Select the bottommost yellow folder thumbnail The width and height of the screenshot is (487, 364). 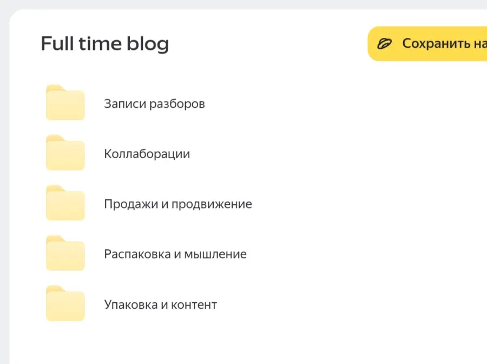coord(65,303)
